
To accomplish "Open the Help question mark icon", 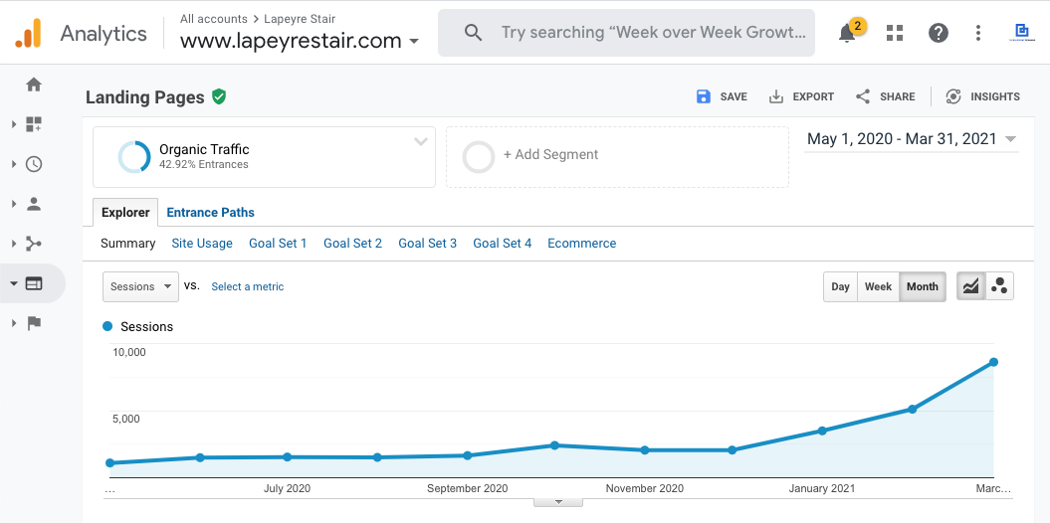I will pos(938,33).
